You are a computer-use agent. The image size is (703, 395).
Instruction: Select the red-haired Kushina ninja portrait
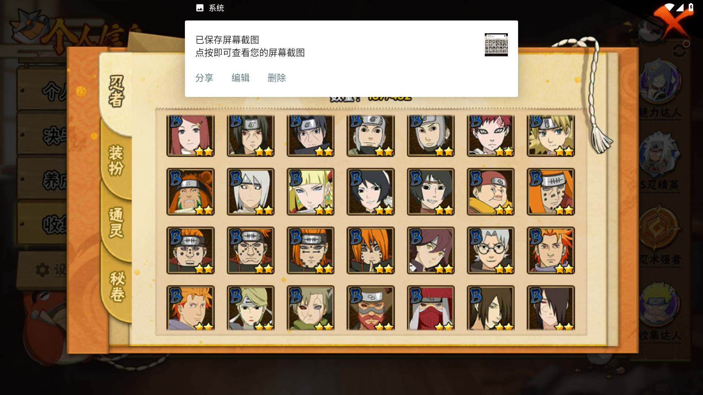[x=190, y=136]
